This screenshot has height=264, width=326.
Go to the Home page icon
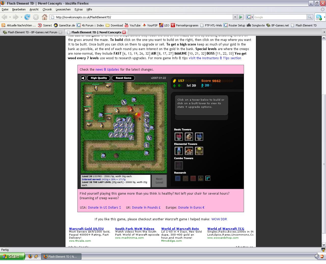[45, 17]
